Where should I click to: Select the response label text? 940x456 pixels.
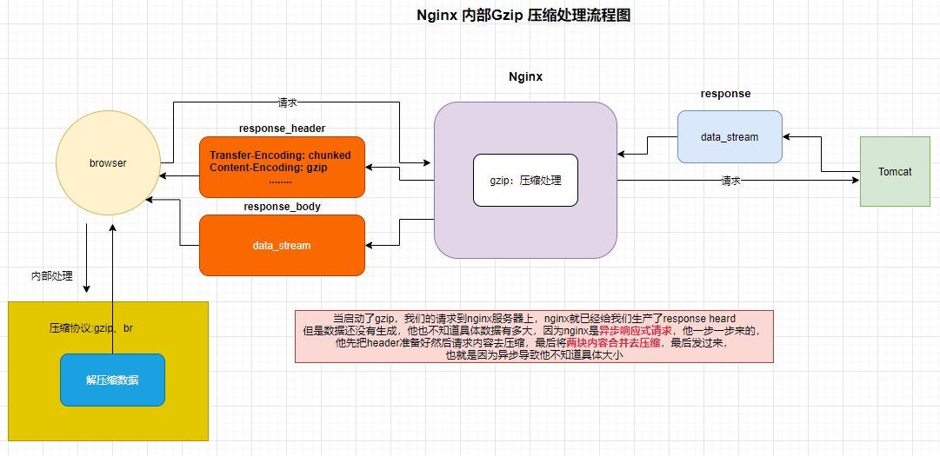pos(725,94)
